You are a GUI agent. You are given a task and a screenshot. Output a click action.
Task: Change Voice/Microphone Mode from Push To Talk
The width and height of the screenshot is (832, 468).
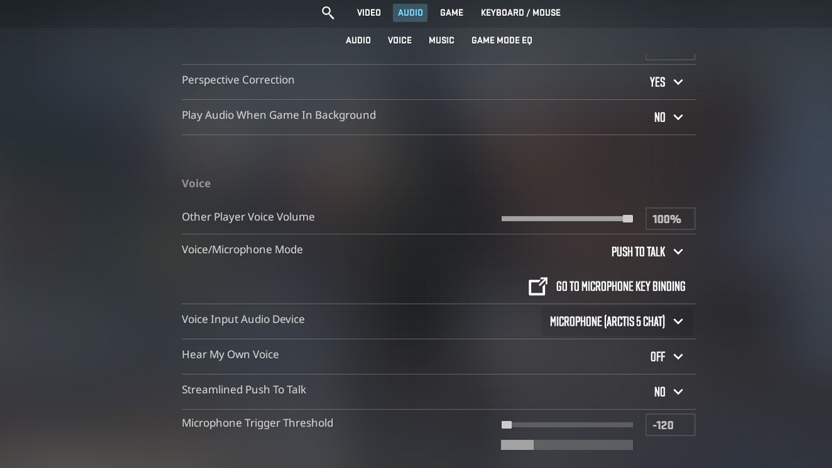tap(647, 252)
